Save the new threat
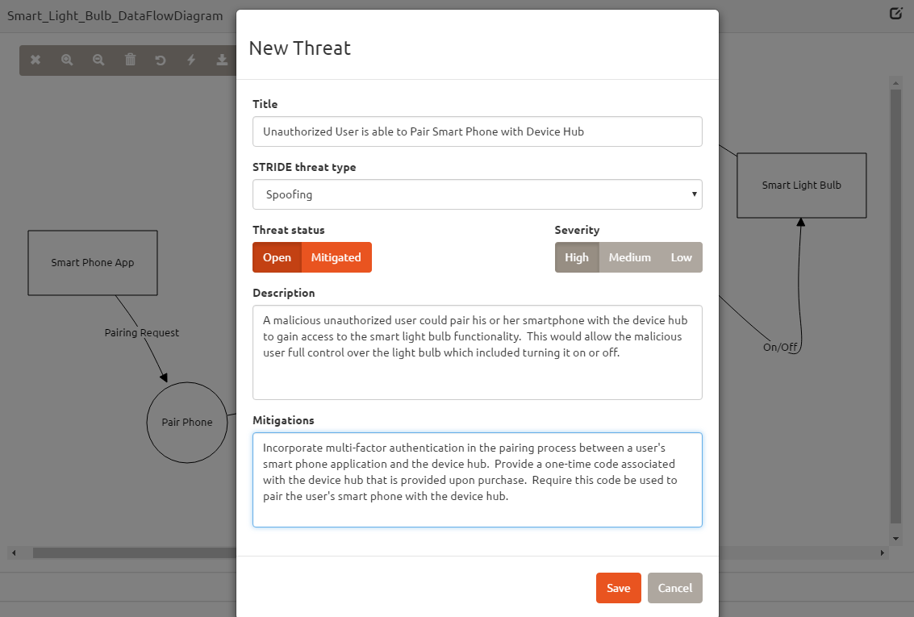 tap(618, 588)
